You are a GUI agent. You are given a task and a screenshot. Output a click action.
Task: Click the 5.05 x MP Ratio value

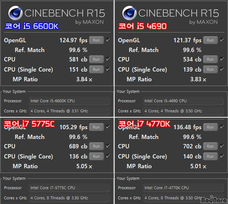point(84,166)
